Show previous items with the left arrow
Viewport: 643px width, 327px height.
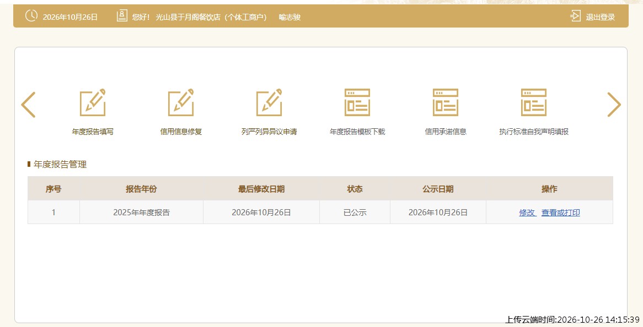28,105
